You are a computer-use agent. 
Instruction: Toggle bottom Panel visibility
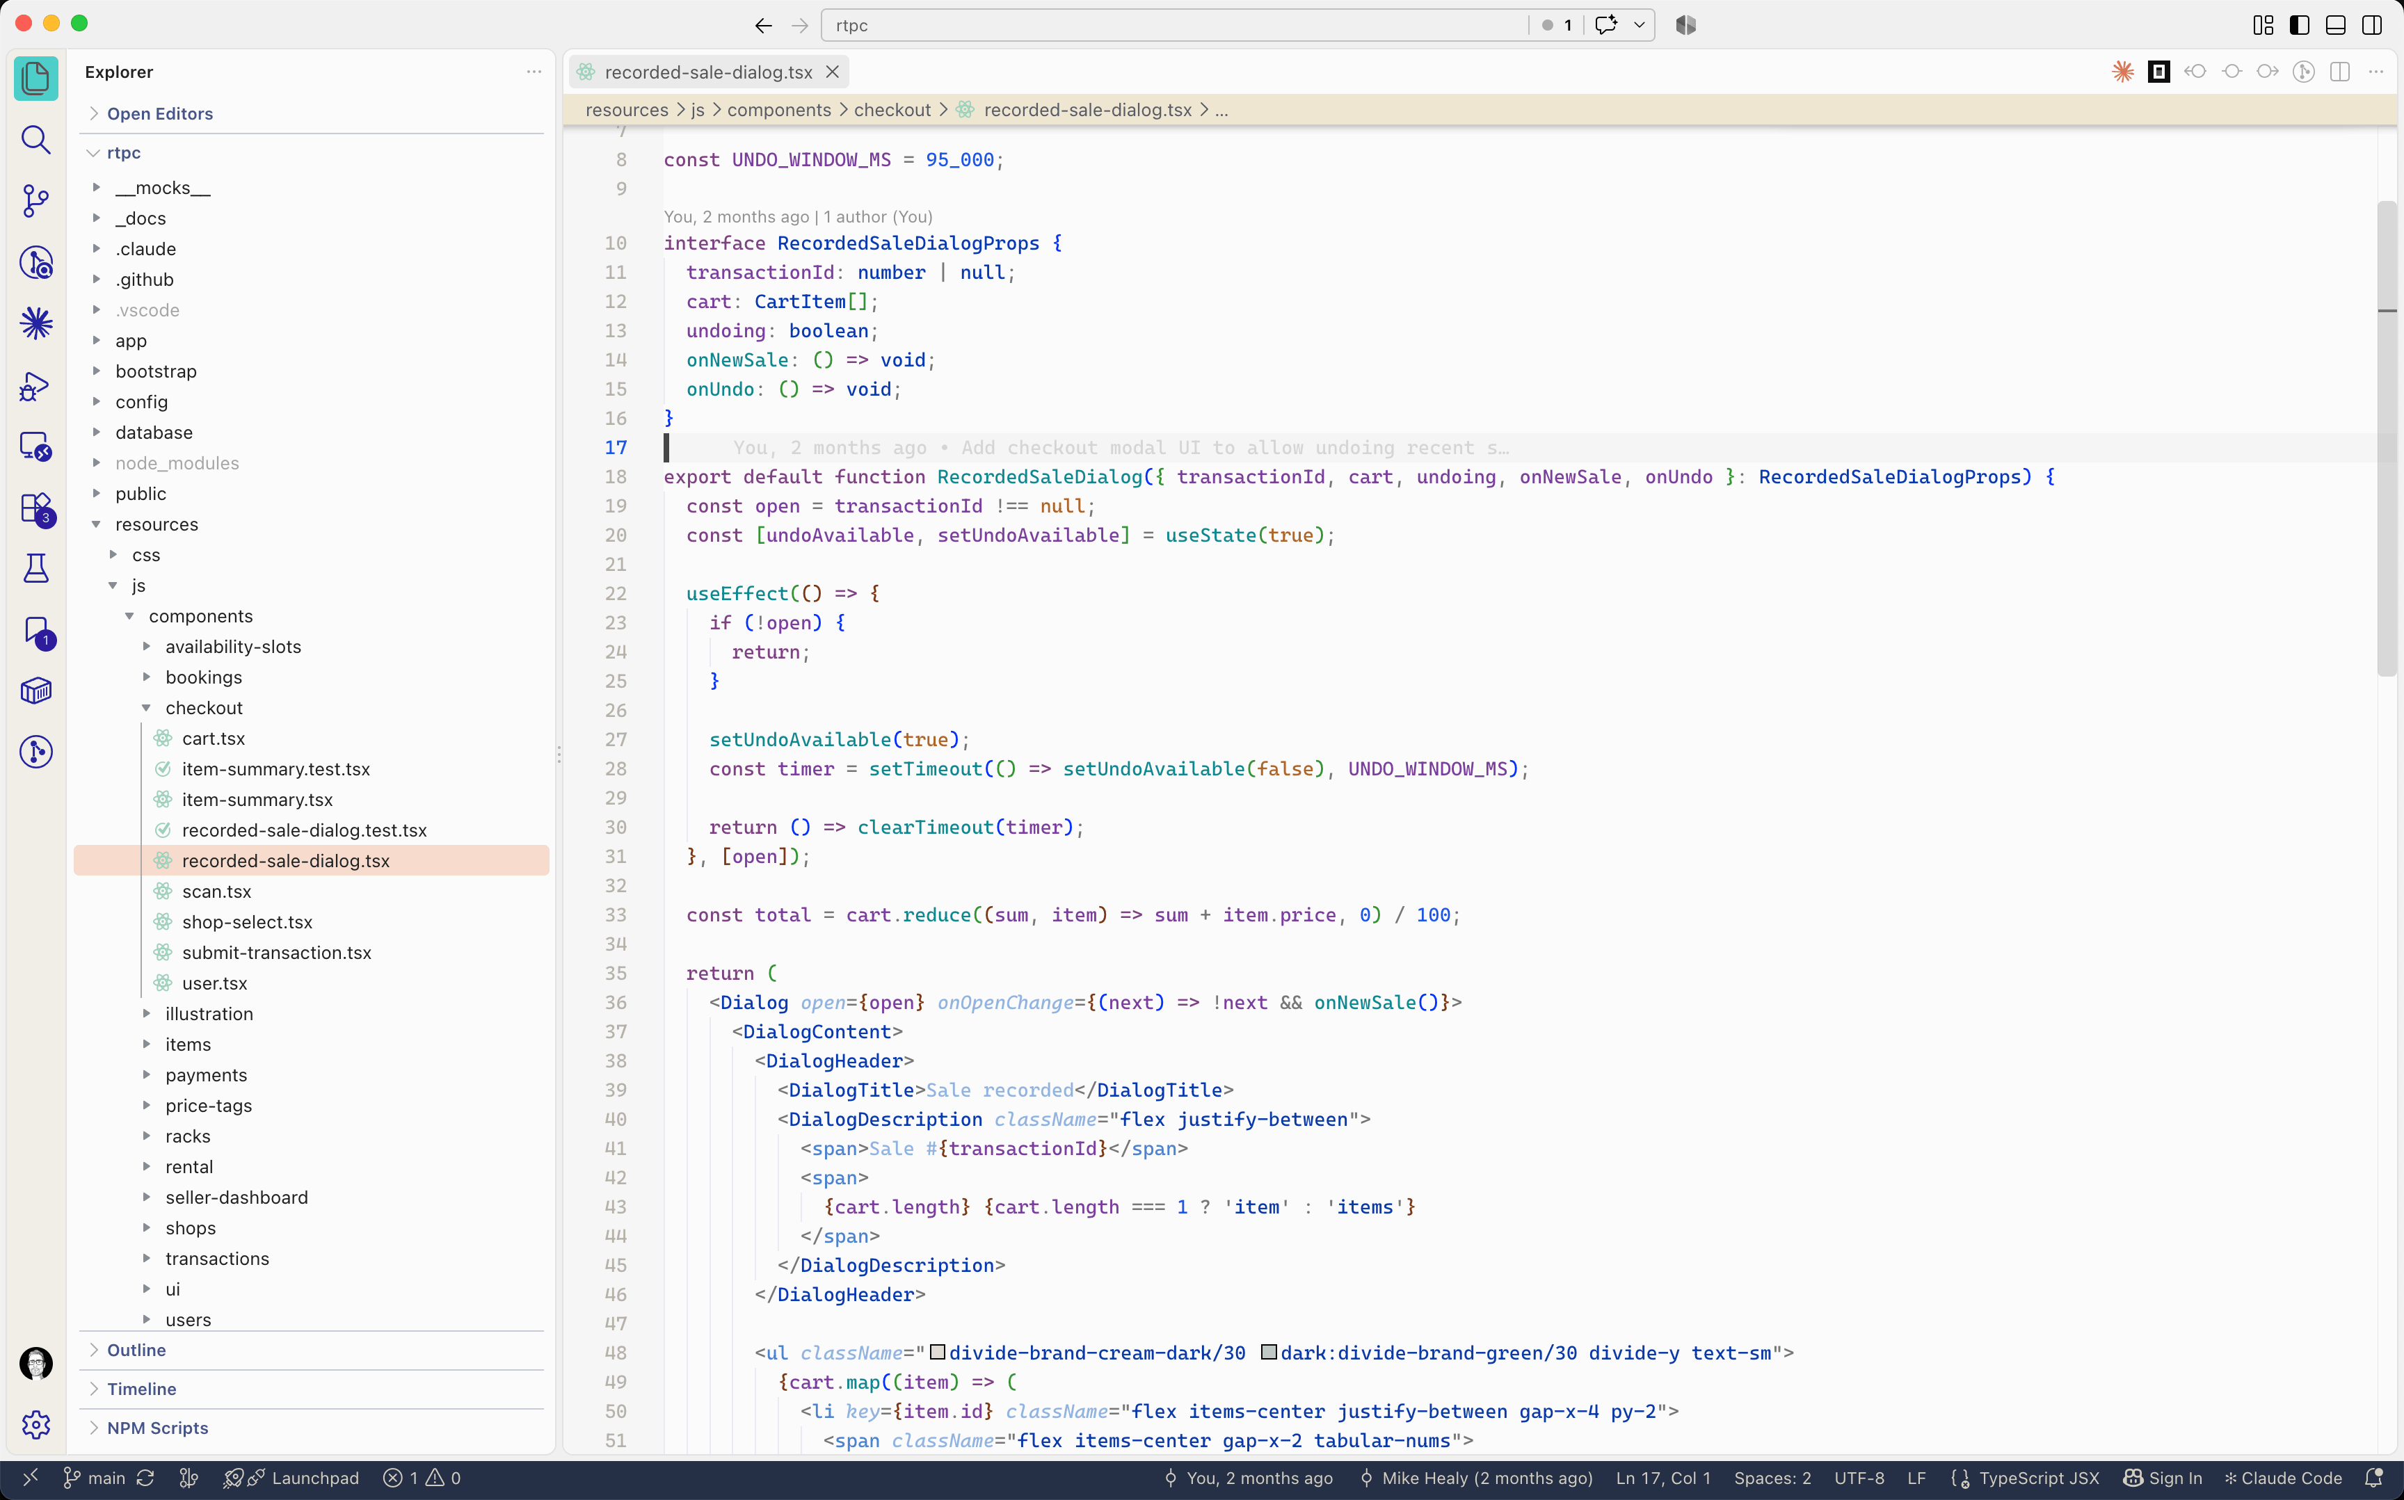[2336, 26]
